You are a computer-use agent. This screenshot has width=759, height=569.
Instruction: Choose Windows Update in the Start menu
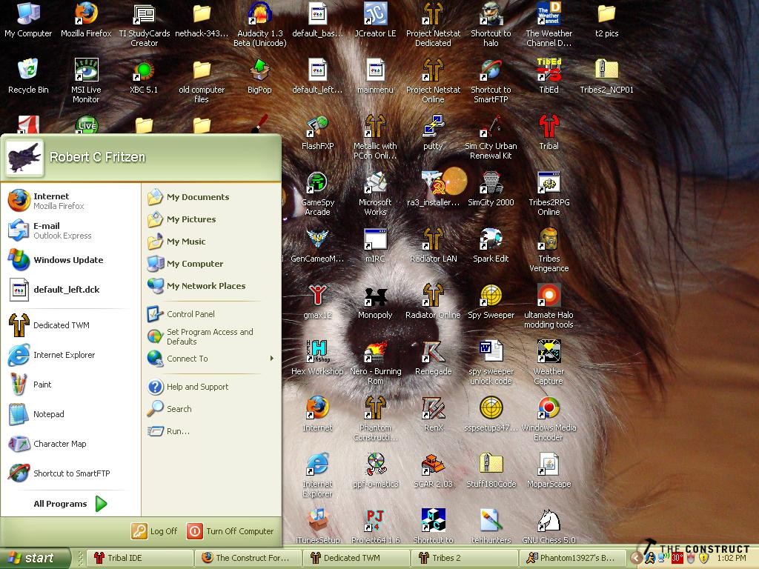(x=70, y=260)
